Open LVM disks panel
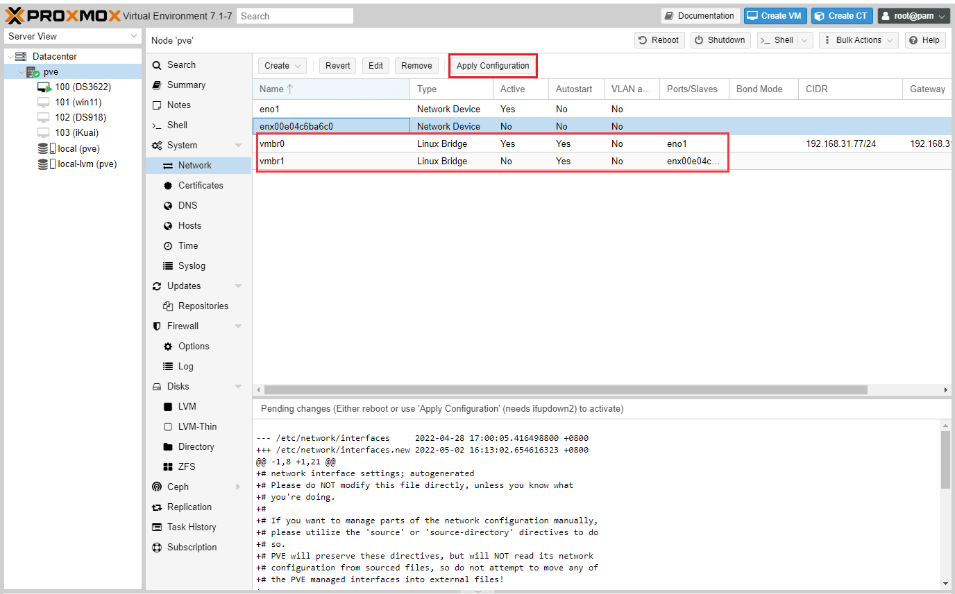Viewport: 955px width, 594px height. 198,406
